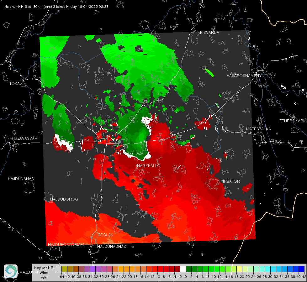307x282 pixels.
Task: Click the HAJDÚNÁNÁS city label
Action: point(21,179)
